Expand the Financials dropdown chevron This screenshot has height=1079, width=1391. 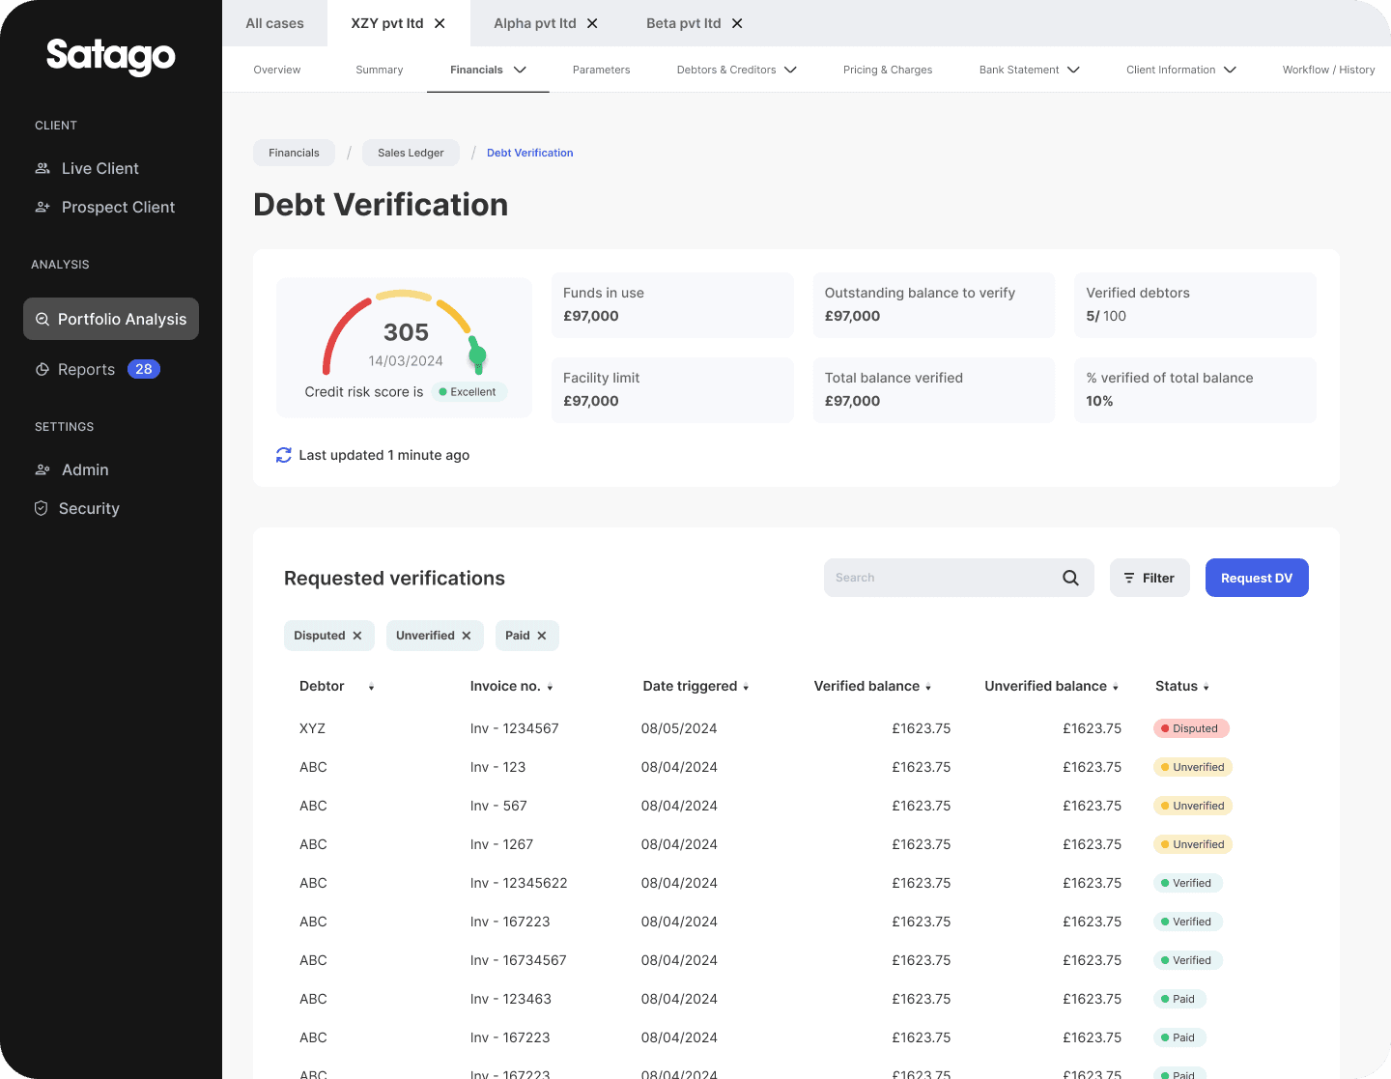click(x=520, y=70)
